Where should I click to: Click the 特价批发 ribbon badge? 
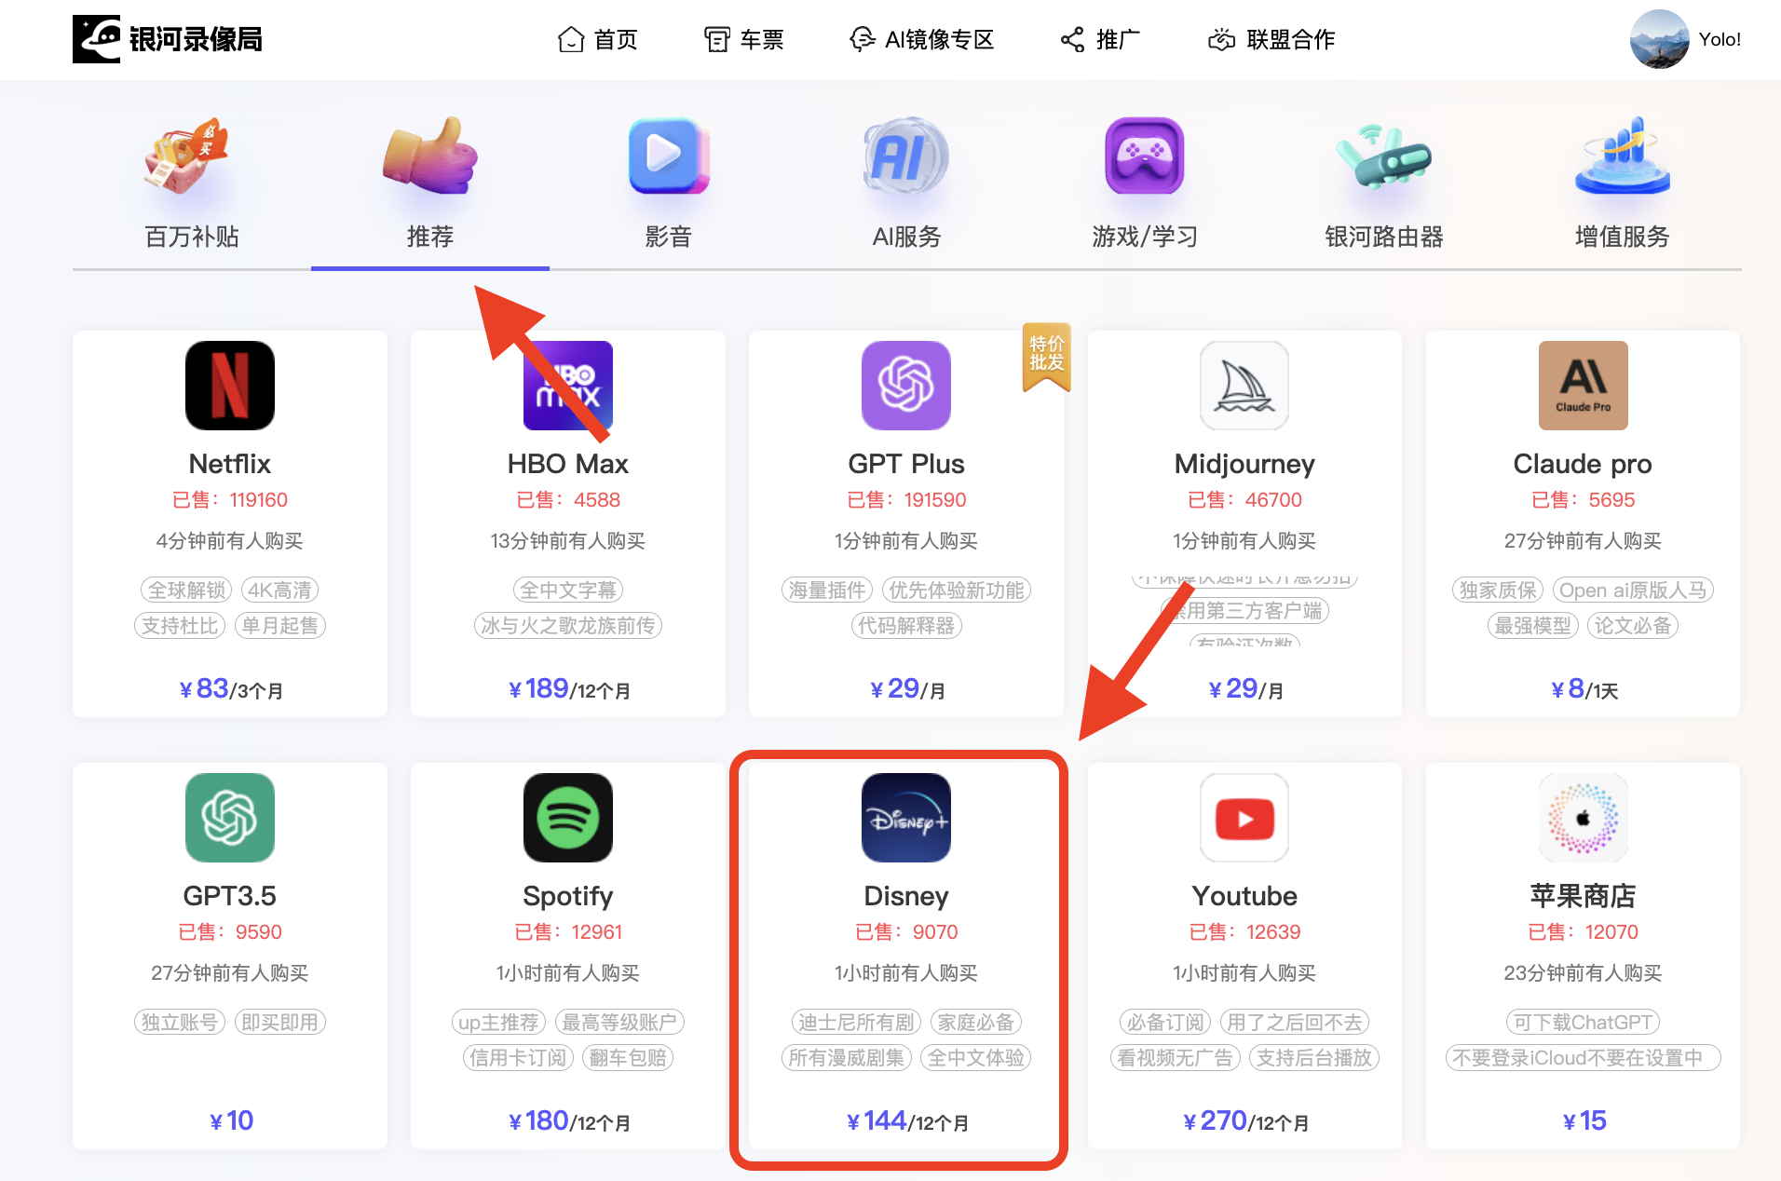point(1047,357)
